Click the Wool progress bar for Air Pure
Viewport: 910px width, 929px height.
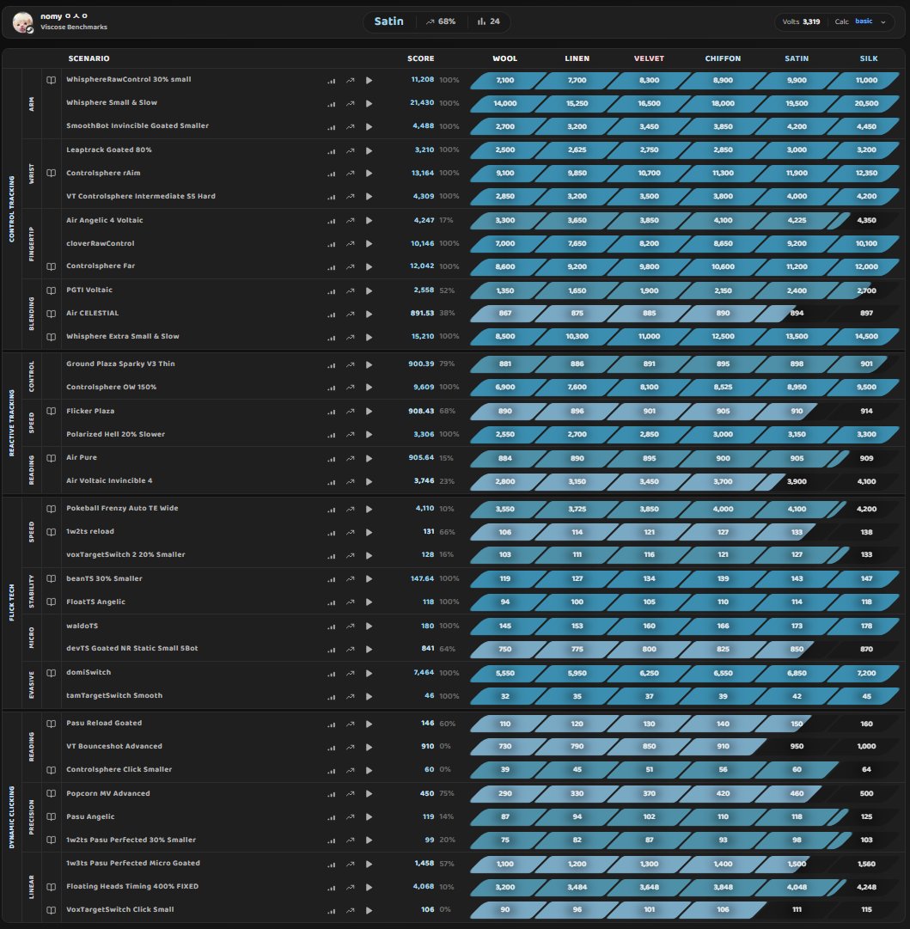point(505,458)
